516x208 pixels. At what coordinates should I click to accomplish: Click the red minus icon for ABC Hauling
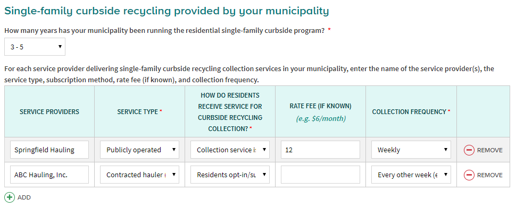pyautogui.click(x=469, y=175)
